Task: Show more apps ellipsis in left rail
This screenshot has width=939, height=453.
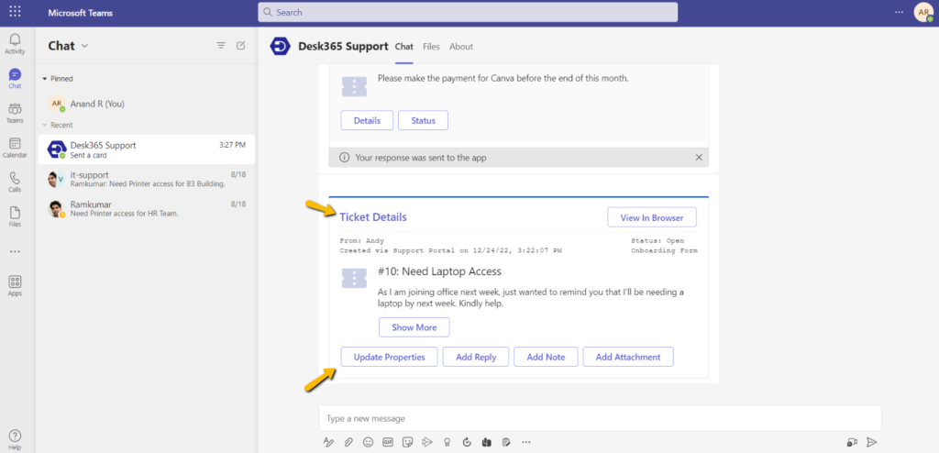Action: click(15, 251)
